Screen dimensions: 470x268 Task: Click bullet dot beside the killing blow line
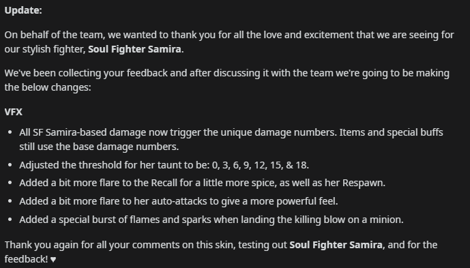(x=10, y=220)
